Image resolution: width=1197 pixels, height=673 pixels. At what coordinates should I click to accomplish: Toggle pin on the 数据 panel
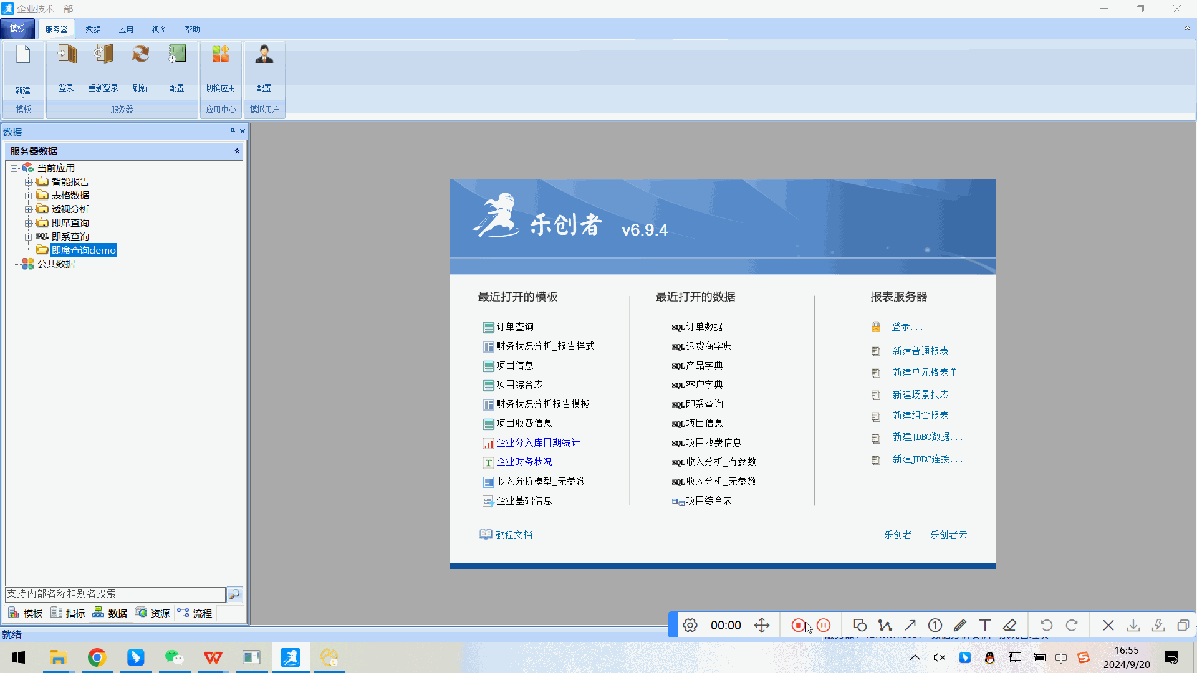233,131
